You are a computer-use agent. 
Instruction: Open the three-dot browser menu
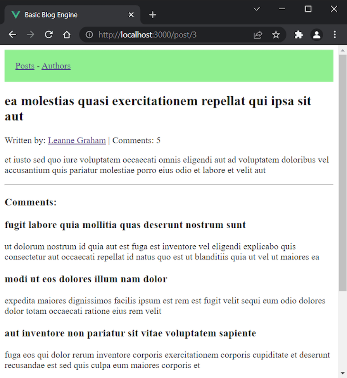[335, 34]
